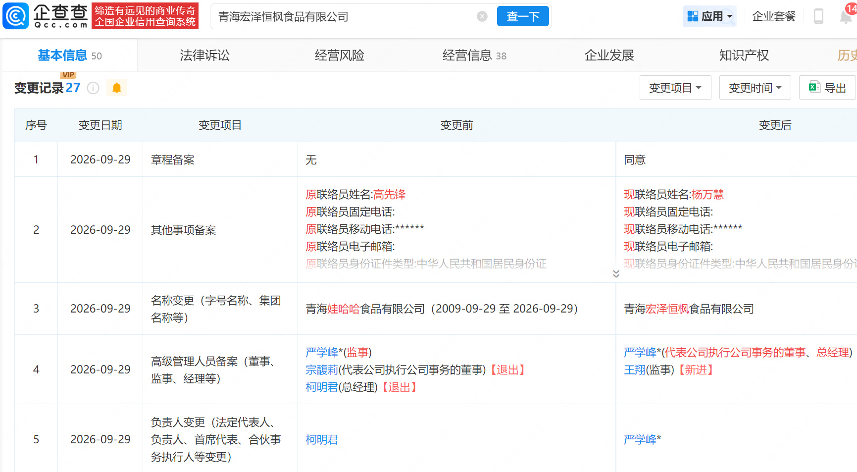Open 柯明君 link in row 5

pos(322,440)
